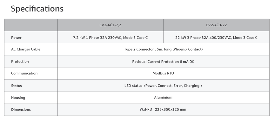
Task: Select the Protection row label
Action: 20,62
